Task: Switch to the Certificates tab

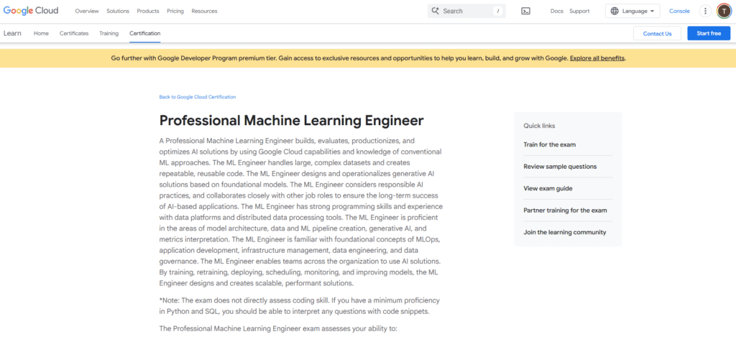Action: (x=74, y=33)
